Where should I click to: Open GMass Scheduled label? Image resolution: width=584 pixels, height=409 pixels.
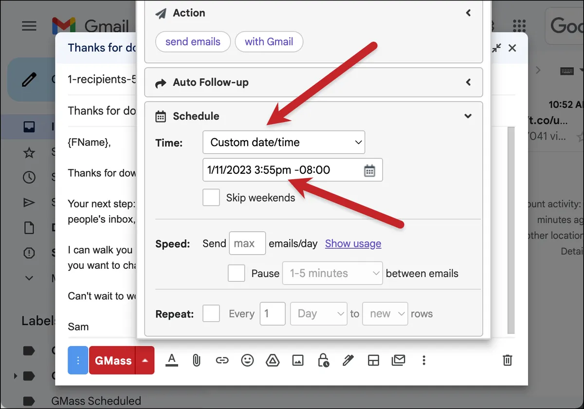click(x=96, y=401)
